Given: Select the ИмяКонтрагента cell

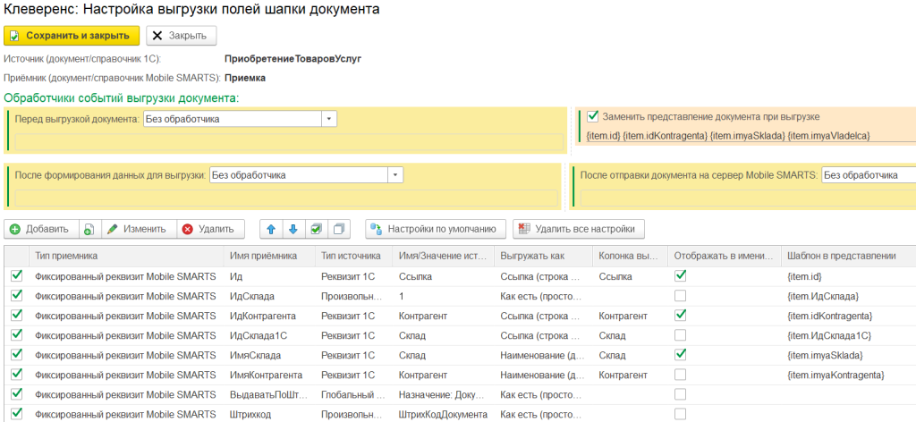Looking at the screenshot, I should (269, 375).
